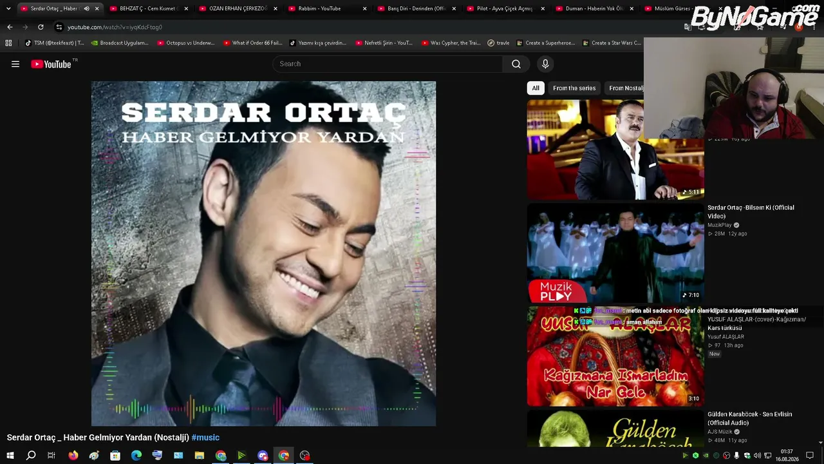View site information icon beside the URL
Screen dimensions: 824x464
tap(59, 27)
